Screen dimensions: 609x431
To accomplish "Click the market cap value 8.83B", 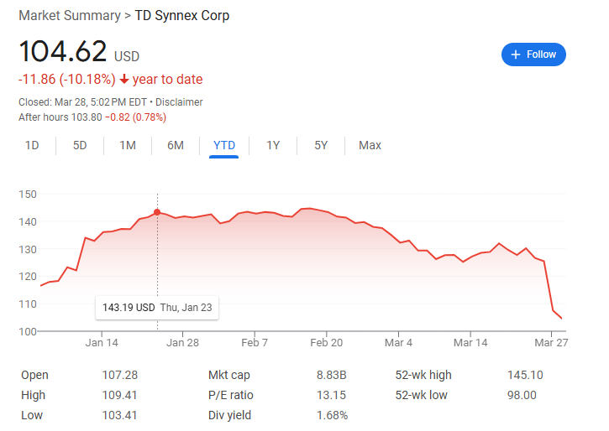I will click(x=331, y=375).
